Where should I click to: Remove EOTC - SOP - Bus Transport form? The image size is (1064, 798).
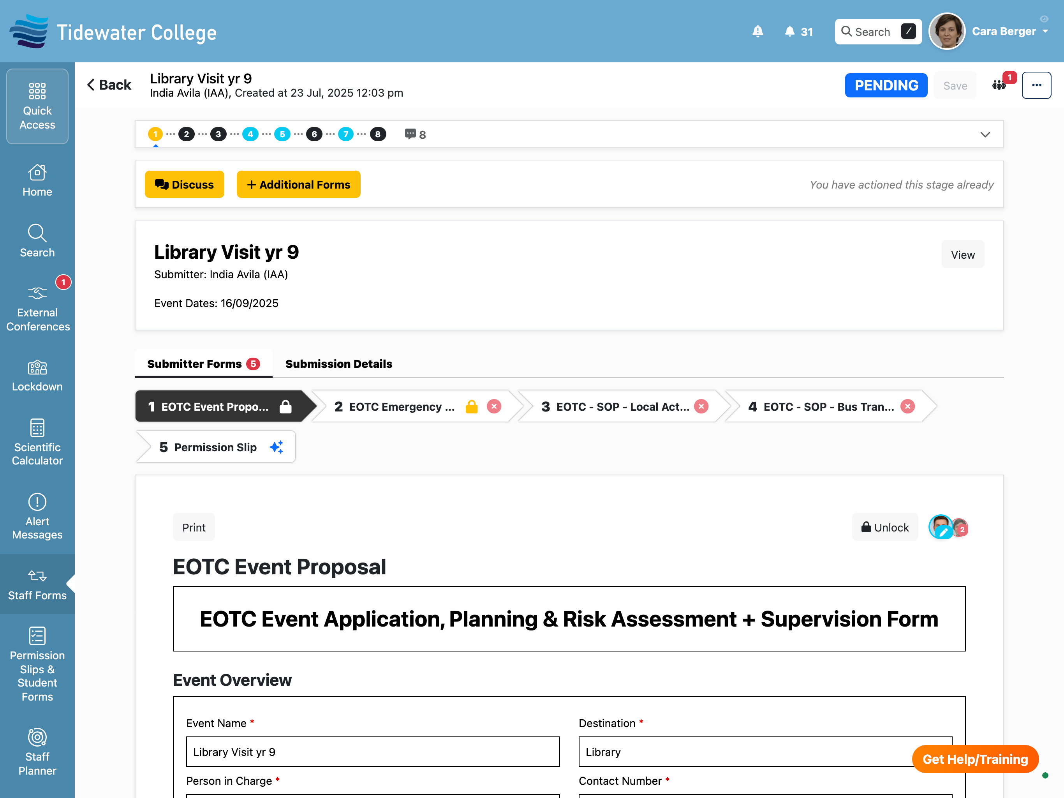[908, 407]
